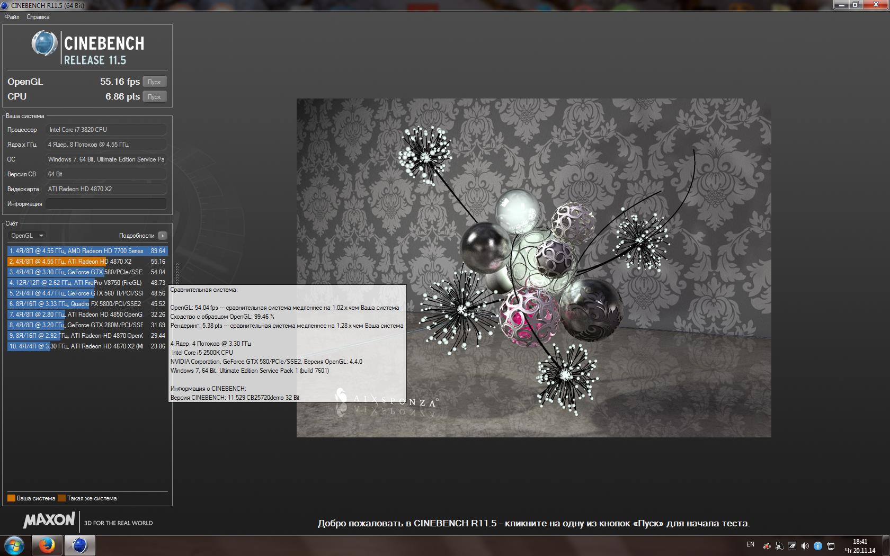Open the OpenGL ranking type dropdown
This screenshot has height=556, width=890.
click(x=26, y=236)
